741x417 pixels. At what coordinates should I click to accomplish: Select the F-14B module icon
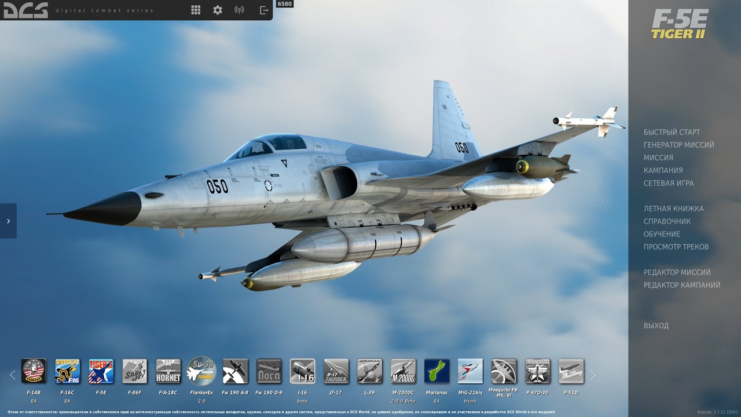(34, 371)
